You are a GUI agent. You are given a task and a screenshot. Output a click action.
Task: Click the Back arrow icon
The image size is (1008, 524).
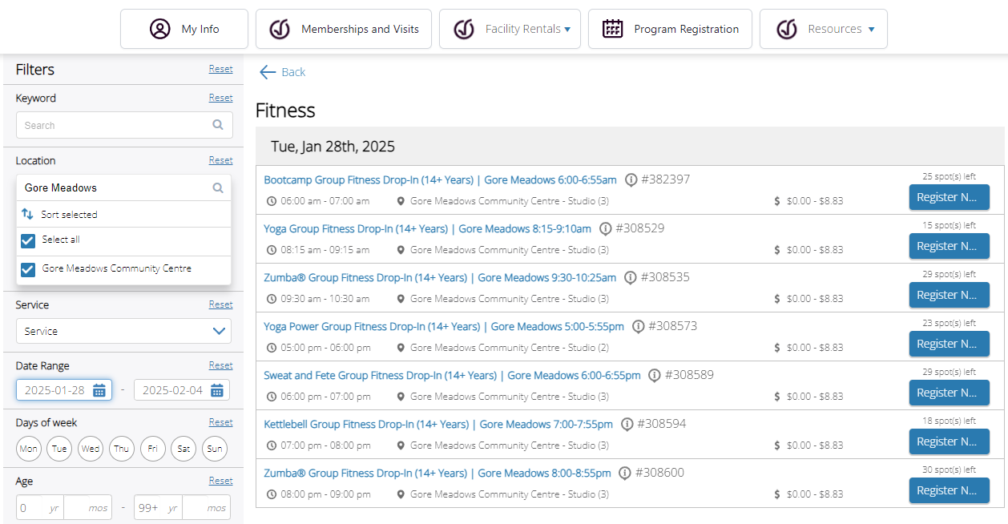(x=268, y=72)
